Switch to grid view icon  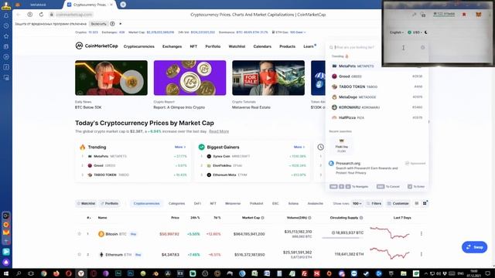pos(425,203)
